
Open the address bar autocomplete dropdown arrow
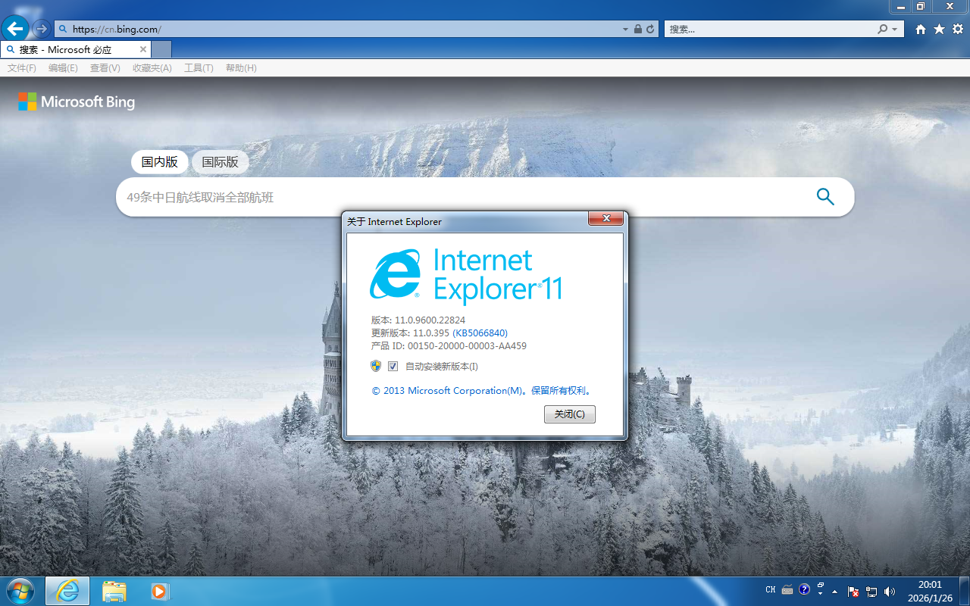pos(624,29)
